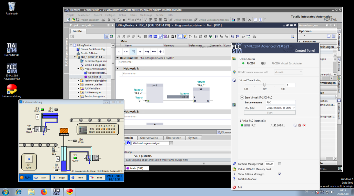Untick the Show Balloon Messages checkbox
Viewport: 354px width, 196px height.
[x=280, y=174]
